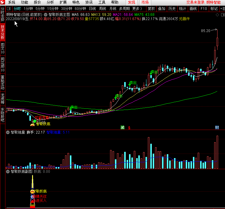
Task: Expand 更多 periods list
Action: click(x=137, y=9)
